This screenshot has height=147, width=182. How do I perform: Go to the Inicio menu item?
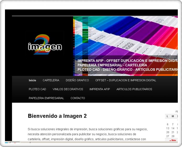click(x=33, y=80)
